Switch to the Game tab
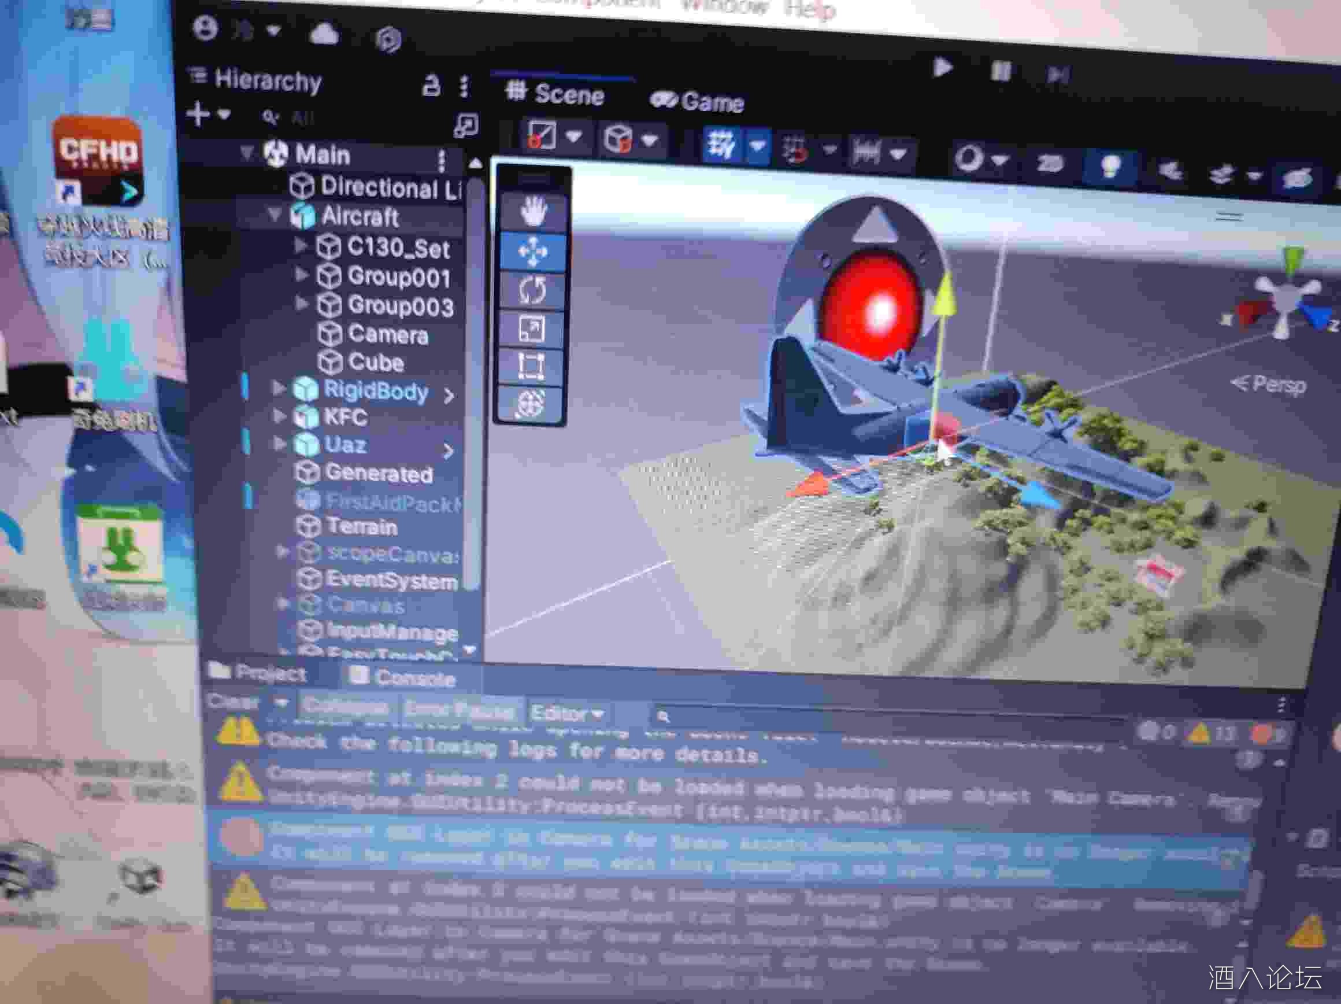 point(697,101)
